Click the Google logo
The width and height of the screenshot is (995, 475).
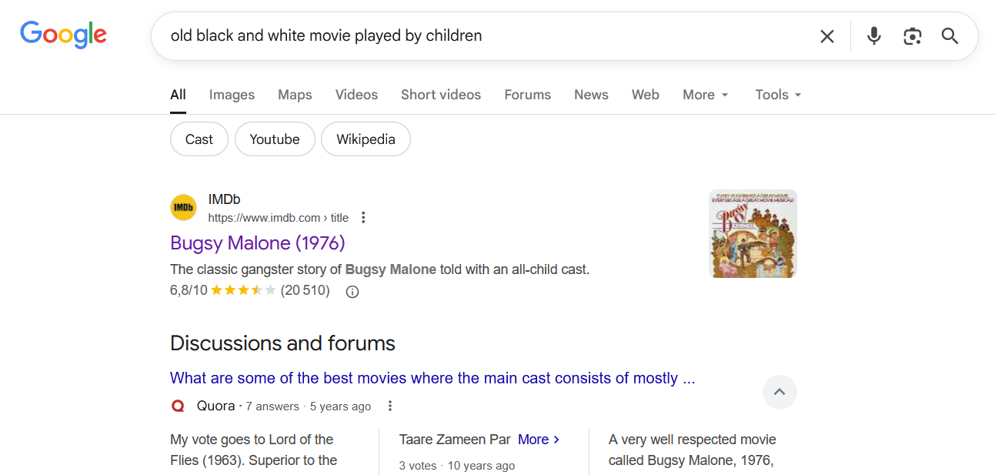coord(63,35)
